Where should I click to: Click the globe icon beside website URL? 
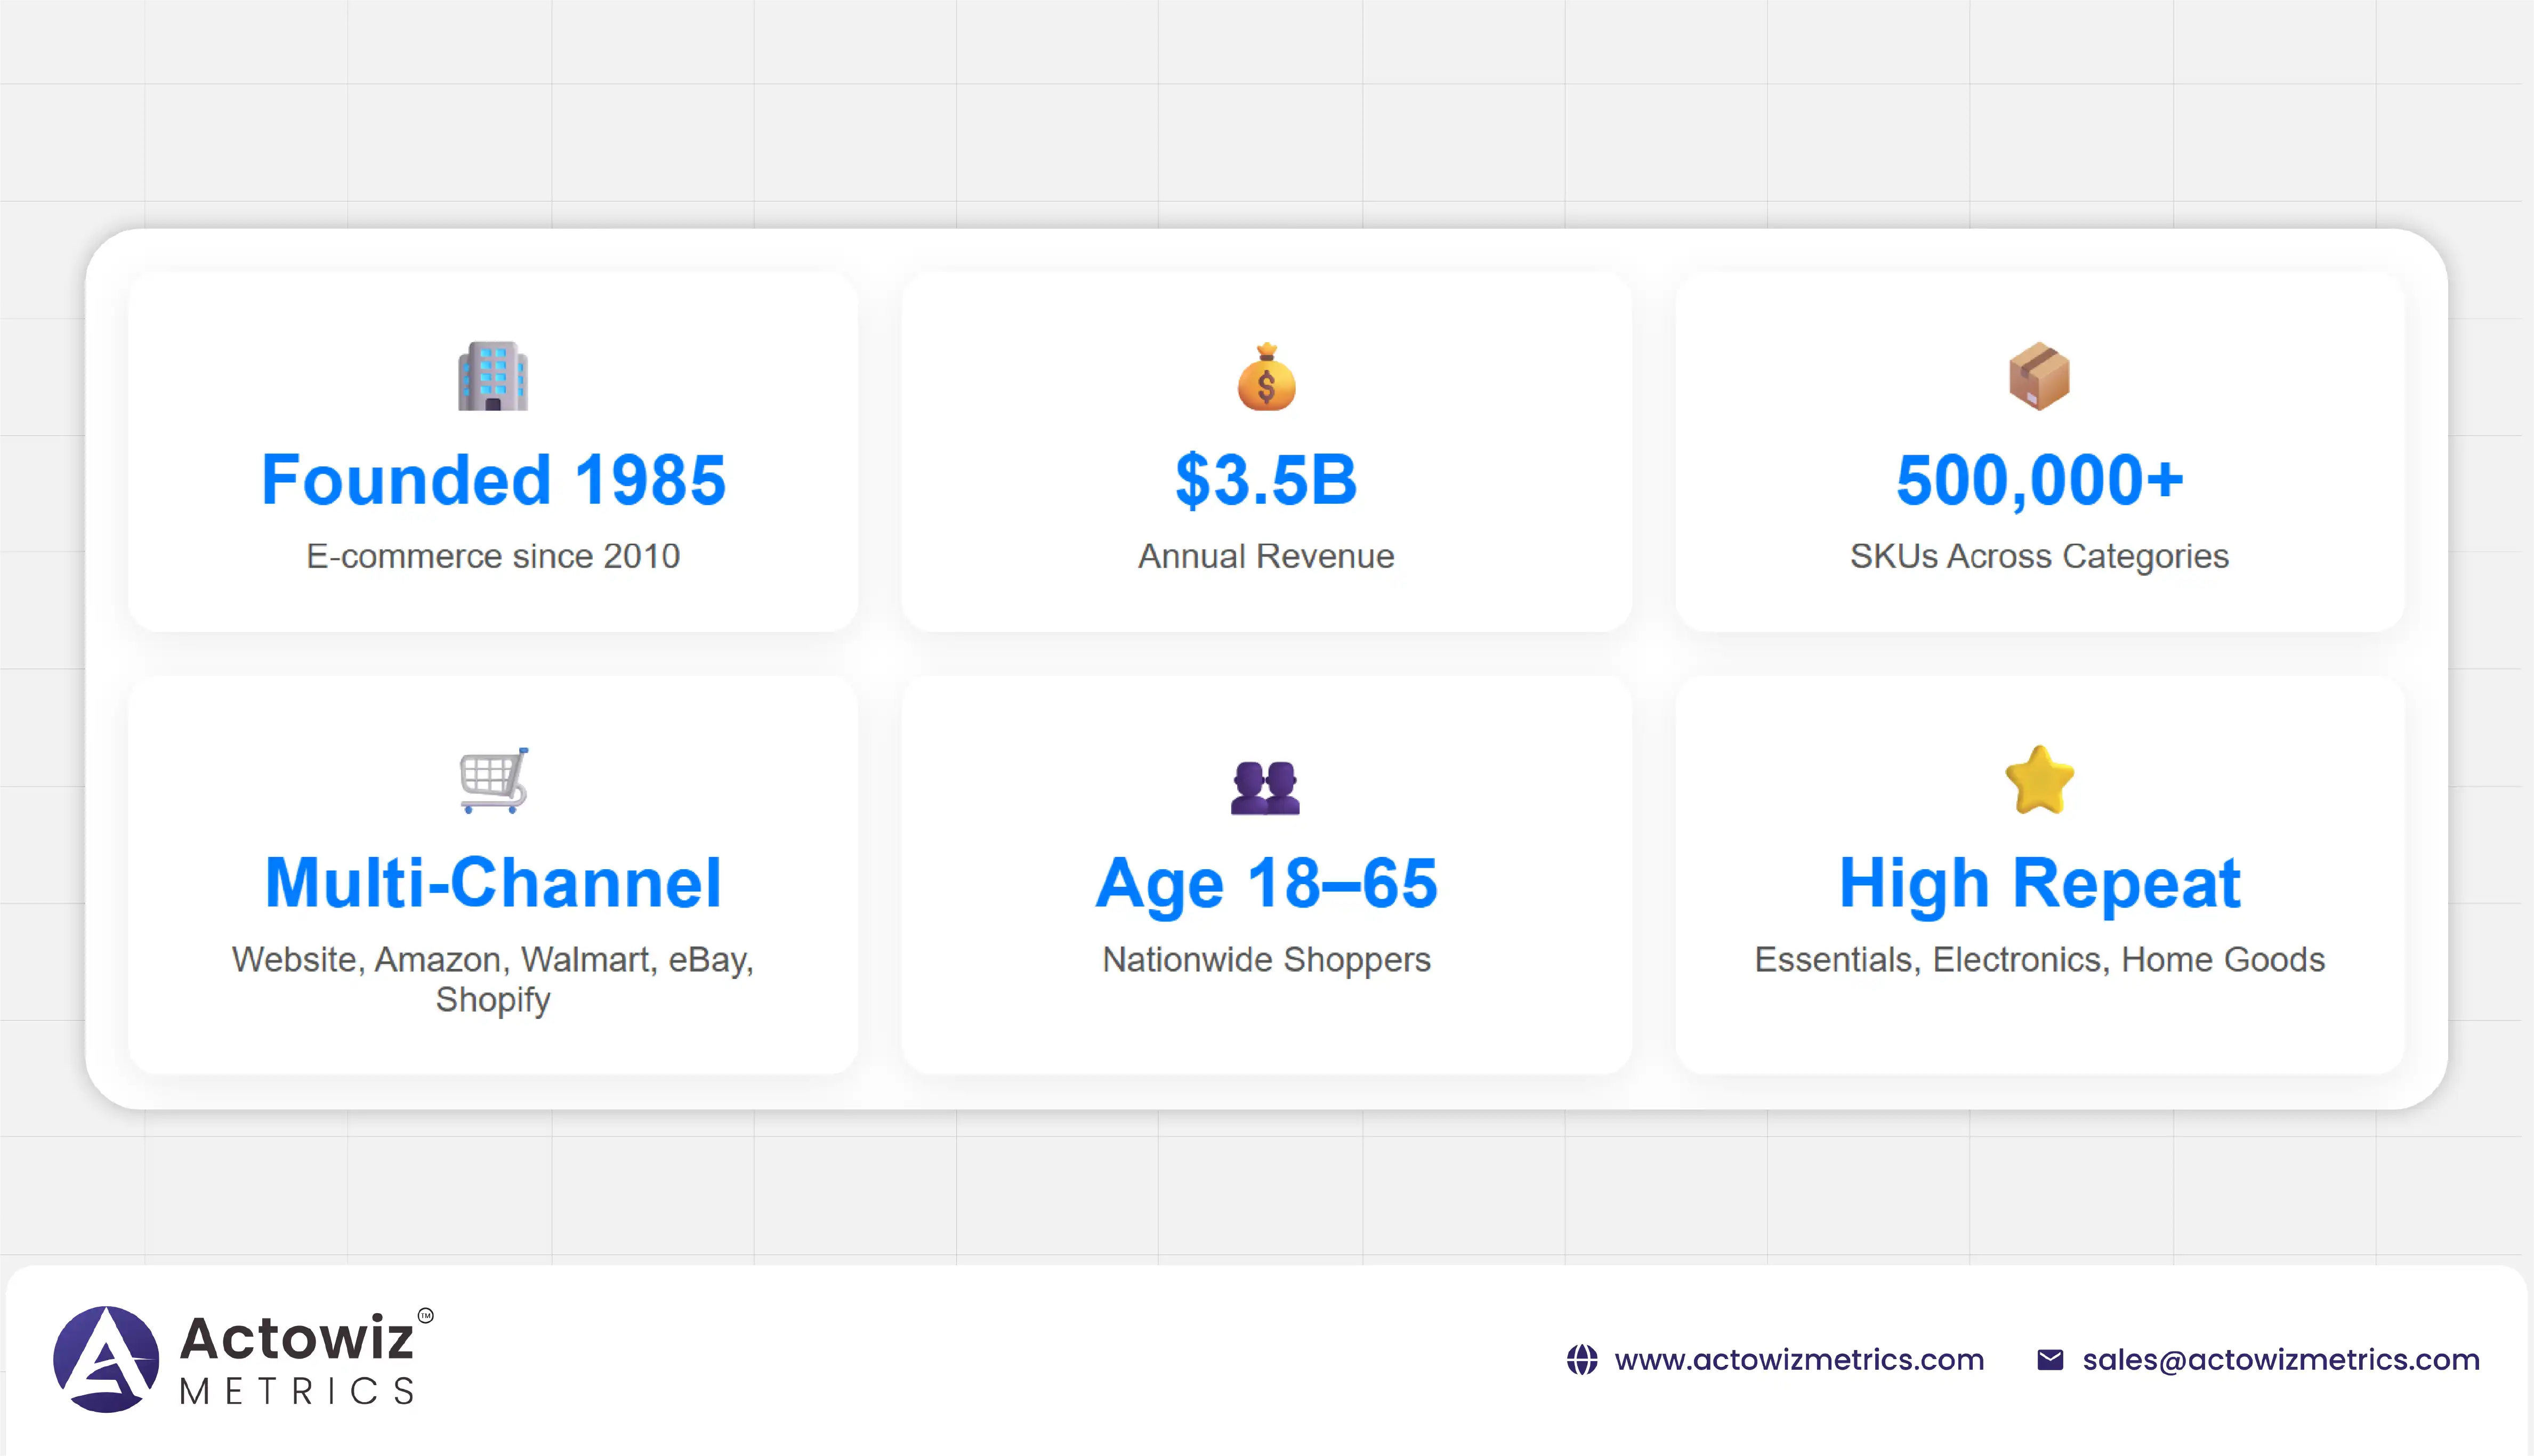[x=1582, y=1360]
